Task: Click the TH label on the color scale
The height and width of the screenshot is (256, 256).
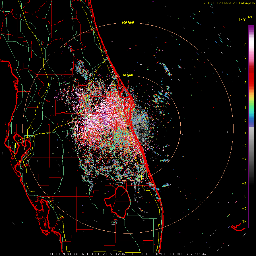Action: pos(244,222)
